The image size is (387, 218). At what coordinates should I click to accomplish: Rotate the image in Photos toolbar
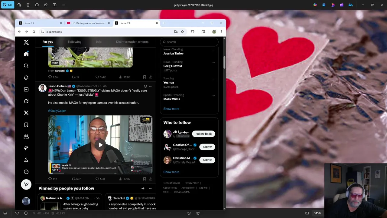[x=19, y=5]
